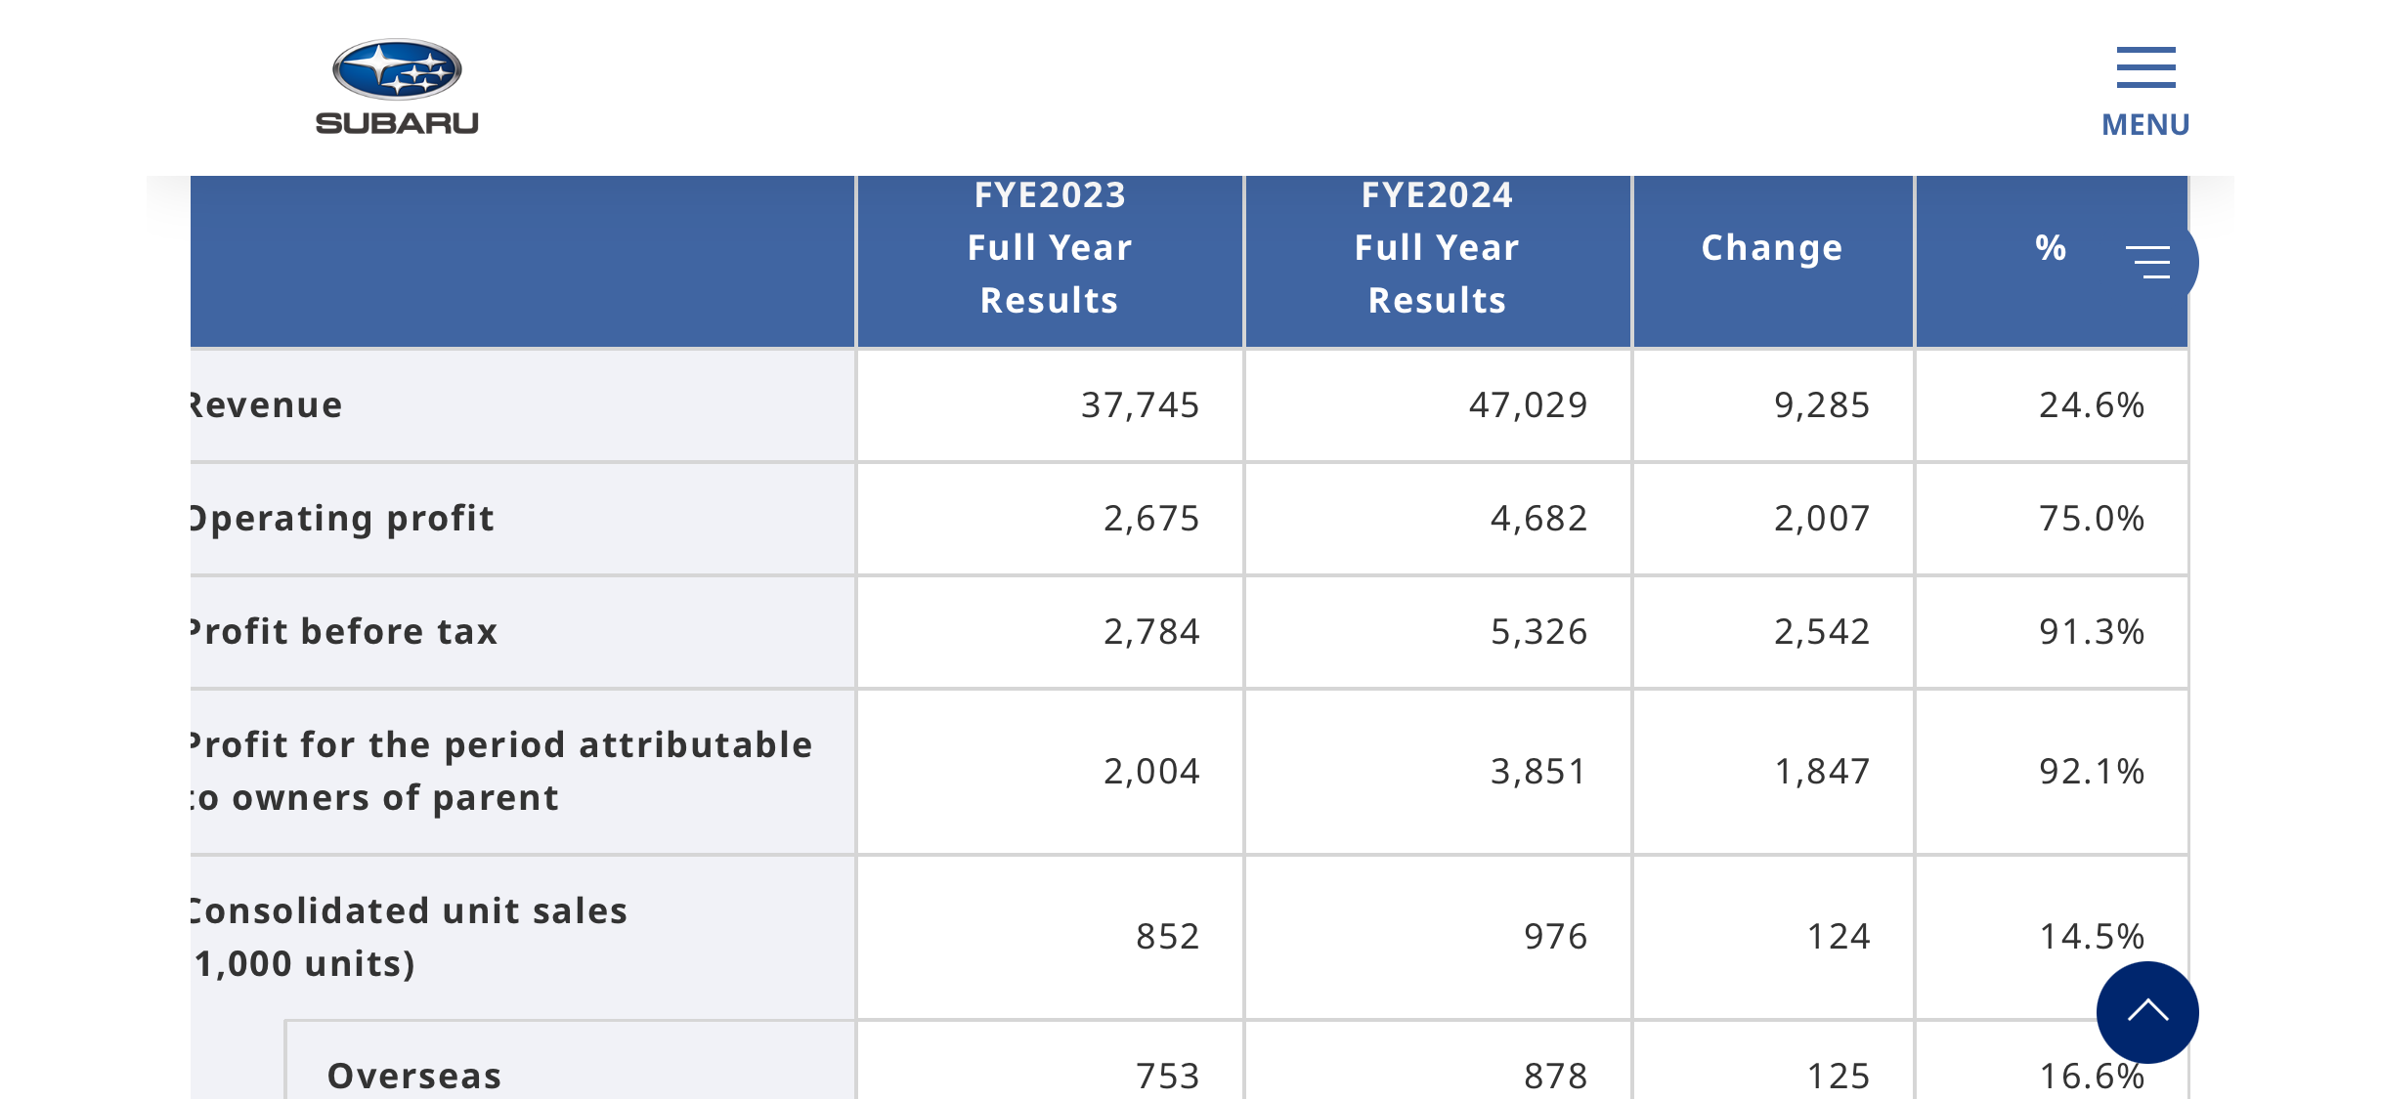Screen dimensions: 2381x1099
Task: Select the FYE2024 Full Year Results header
Action: (1437, 248)
